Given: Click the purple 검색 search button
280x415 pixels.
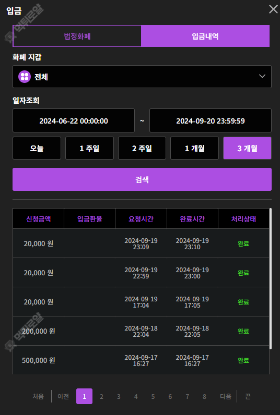Looking at the screenshot, I should pos(142,179).
